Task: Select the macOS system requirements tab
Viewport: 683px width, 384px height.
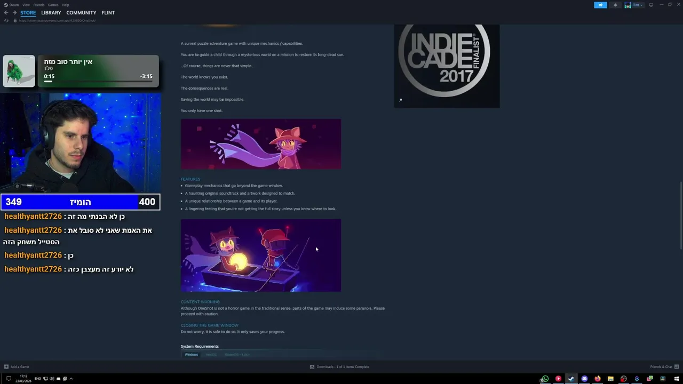Action: 211,355
